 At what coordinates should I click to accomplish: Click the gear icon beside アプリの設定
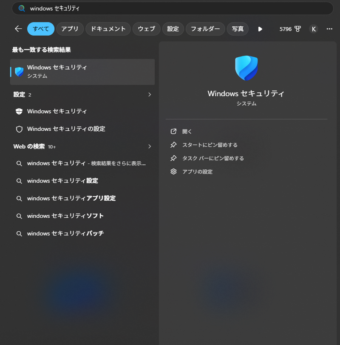(x=173, y=171)
